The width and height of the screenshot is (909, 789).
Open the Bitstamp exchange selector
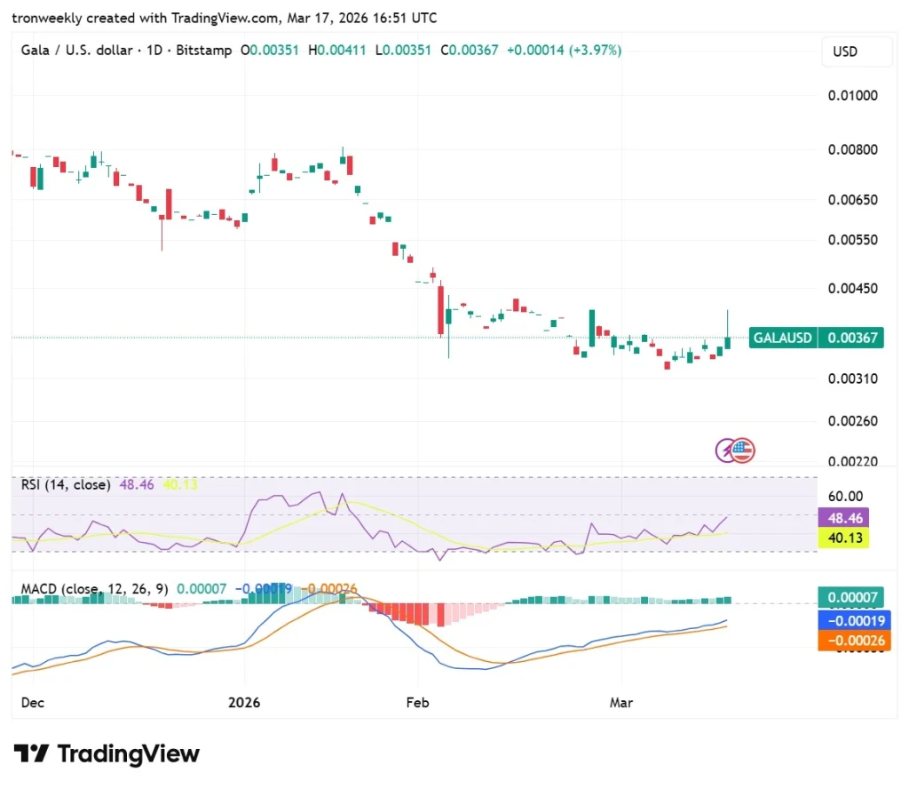click(204, 51)
